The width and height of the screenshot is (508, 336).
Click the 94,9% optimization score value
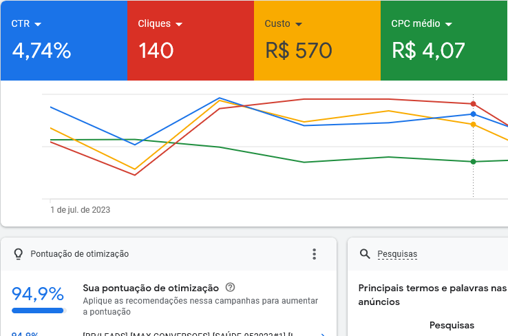[38, 295]
